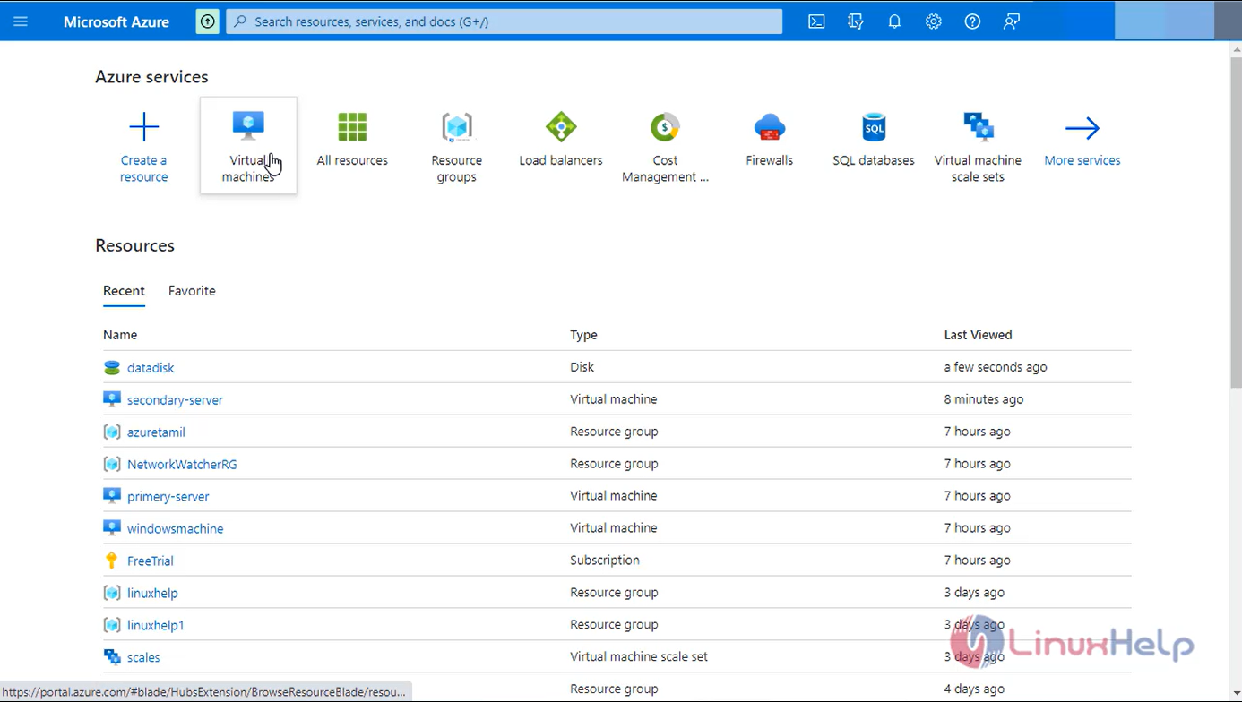Open Firewalls service icon

point(770,127)
